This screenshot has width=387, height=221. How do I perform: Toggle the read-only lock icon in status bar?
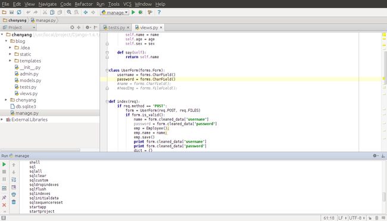point(370,218)
